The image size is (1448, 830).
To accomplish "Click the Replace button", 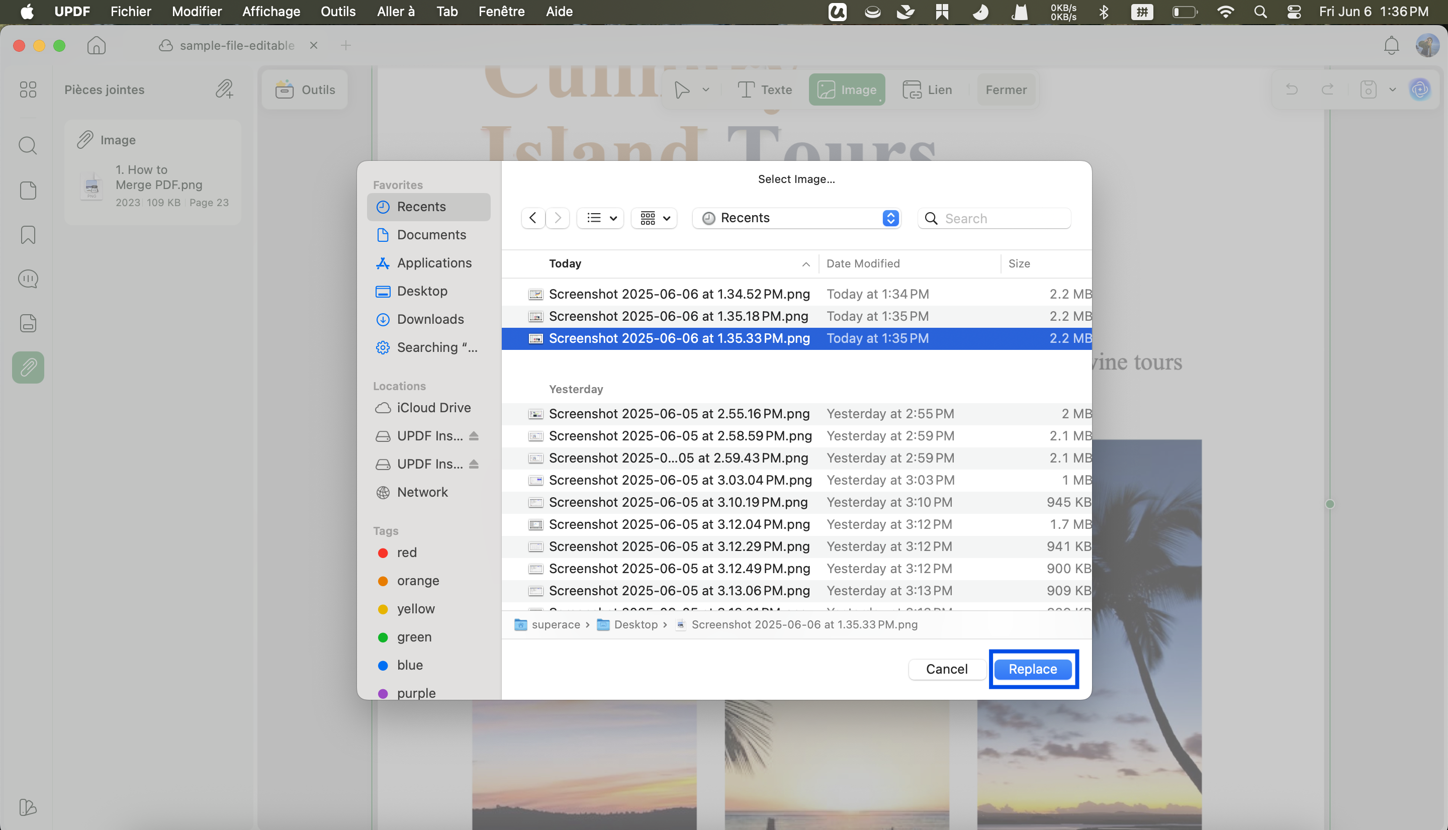I will pos(1032,669).
